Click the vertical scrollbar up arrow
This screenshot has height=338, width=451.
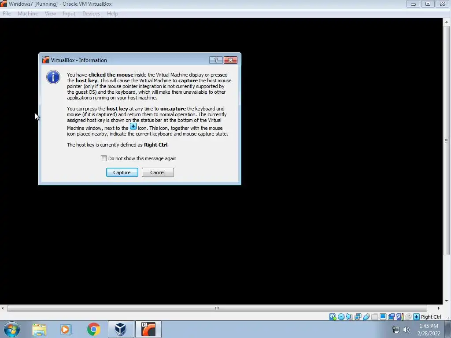(x=447, y=22)
